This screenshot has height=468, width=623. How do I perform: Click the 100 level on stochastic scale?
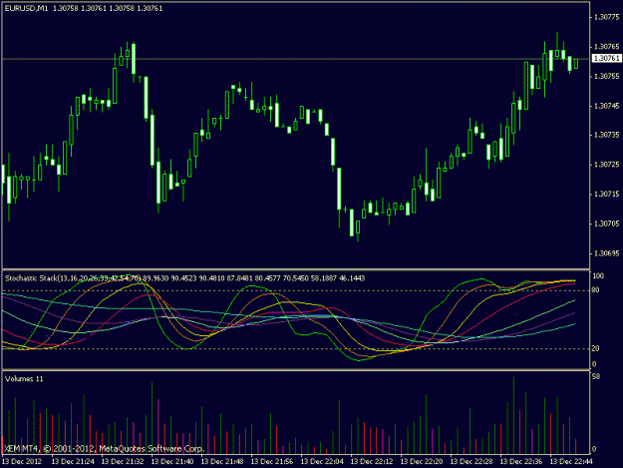[x=598, y=275]
